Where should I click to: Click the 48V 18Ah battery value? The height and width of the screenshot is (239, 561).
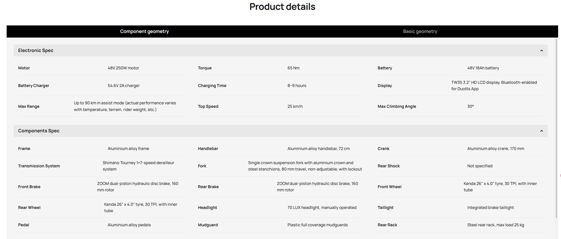[483, 68]
